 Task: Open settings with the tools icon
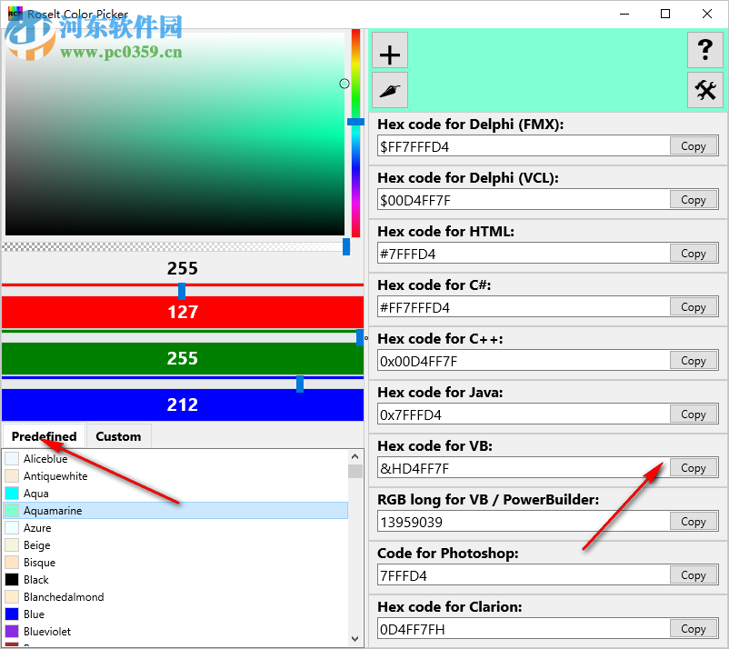[x=705, y=90]
